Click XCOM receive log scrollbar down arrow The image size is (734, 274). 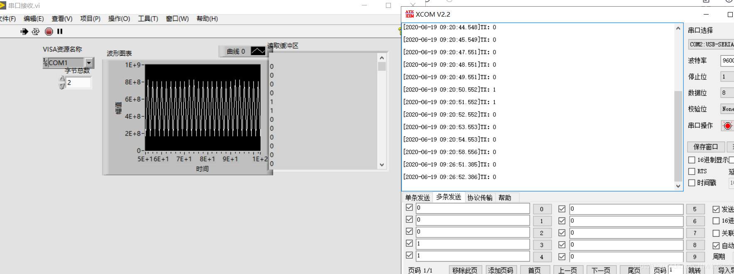[678, 186]
